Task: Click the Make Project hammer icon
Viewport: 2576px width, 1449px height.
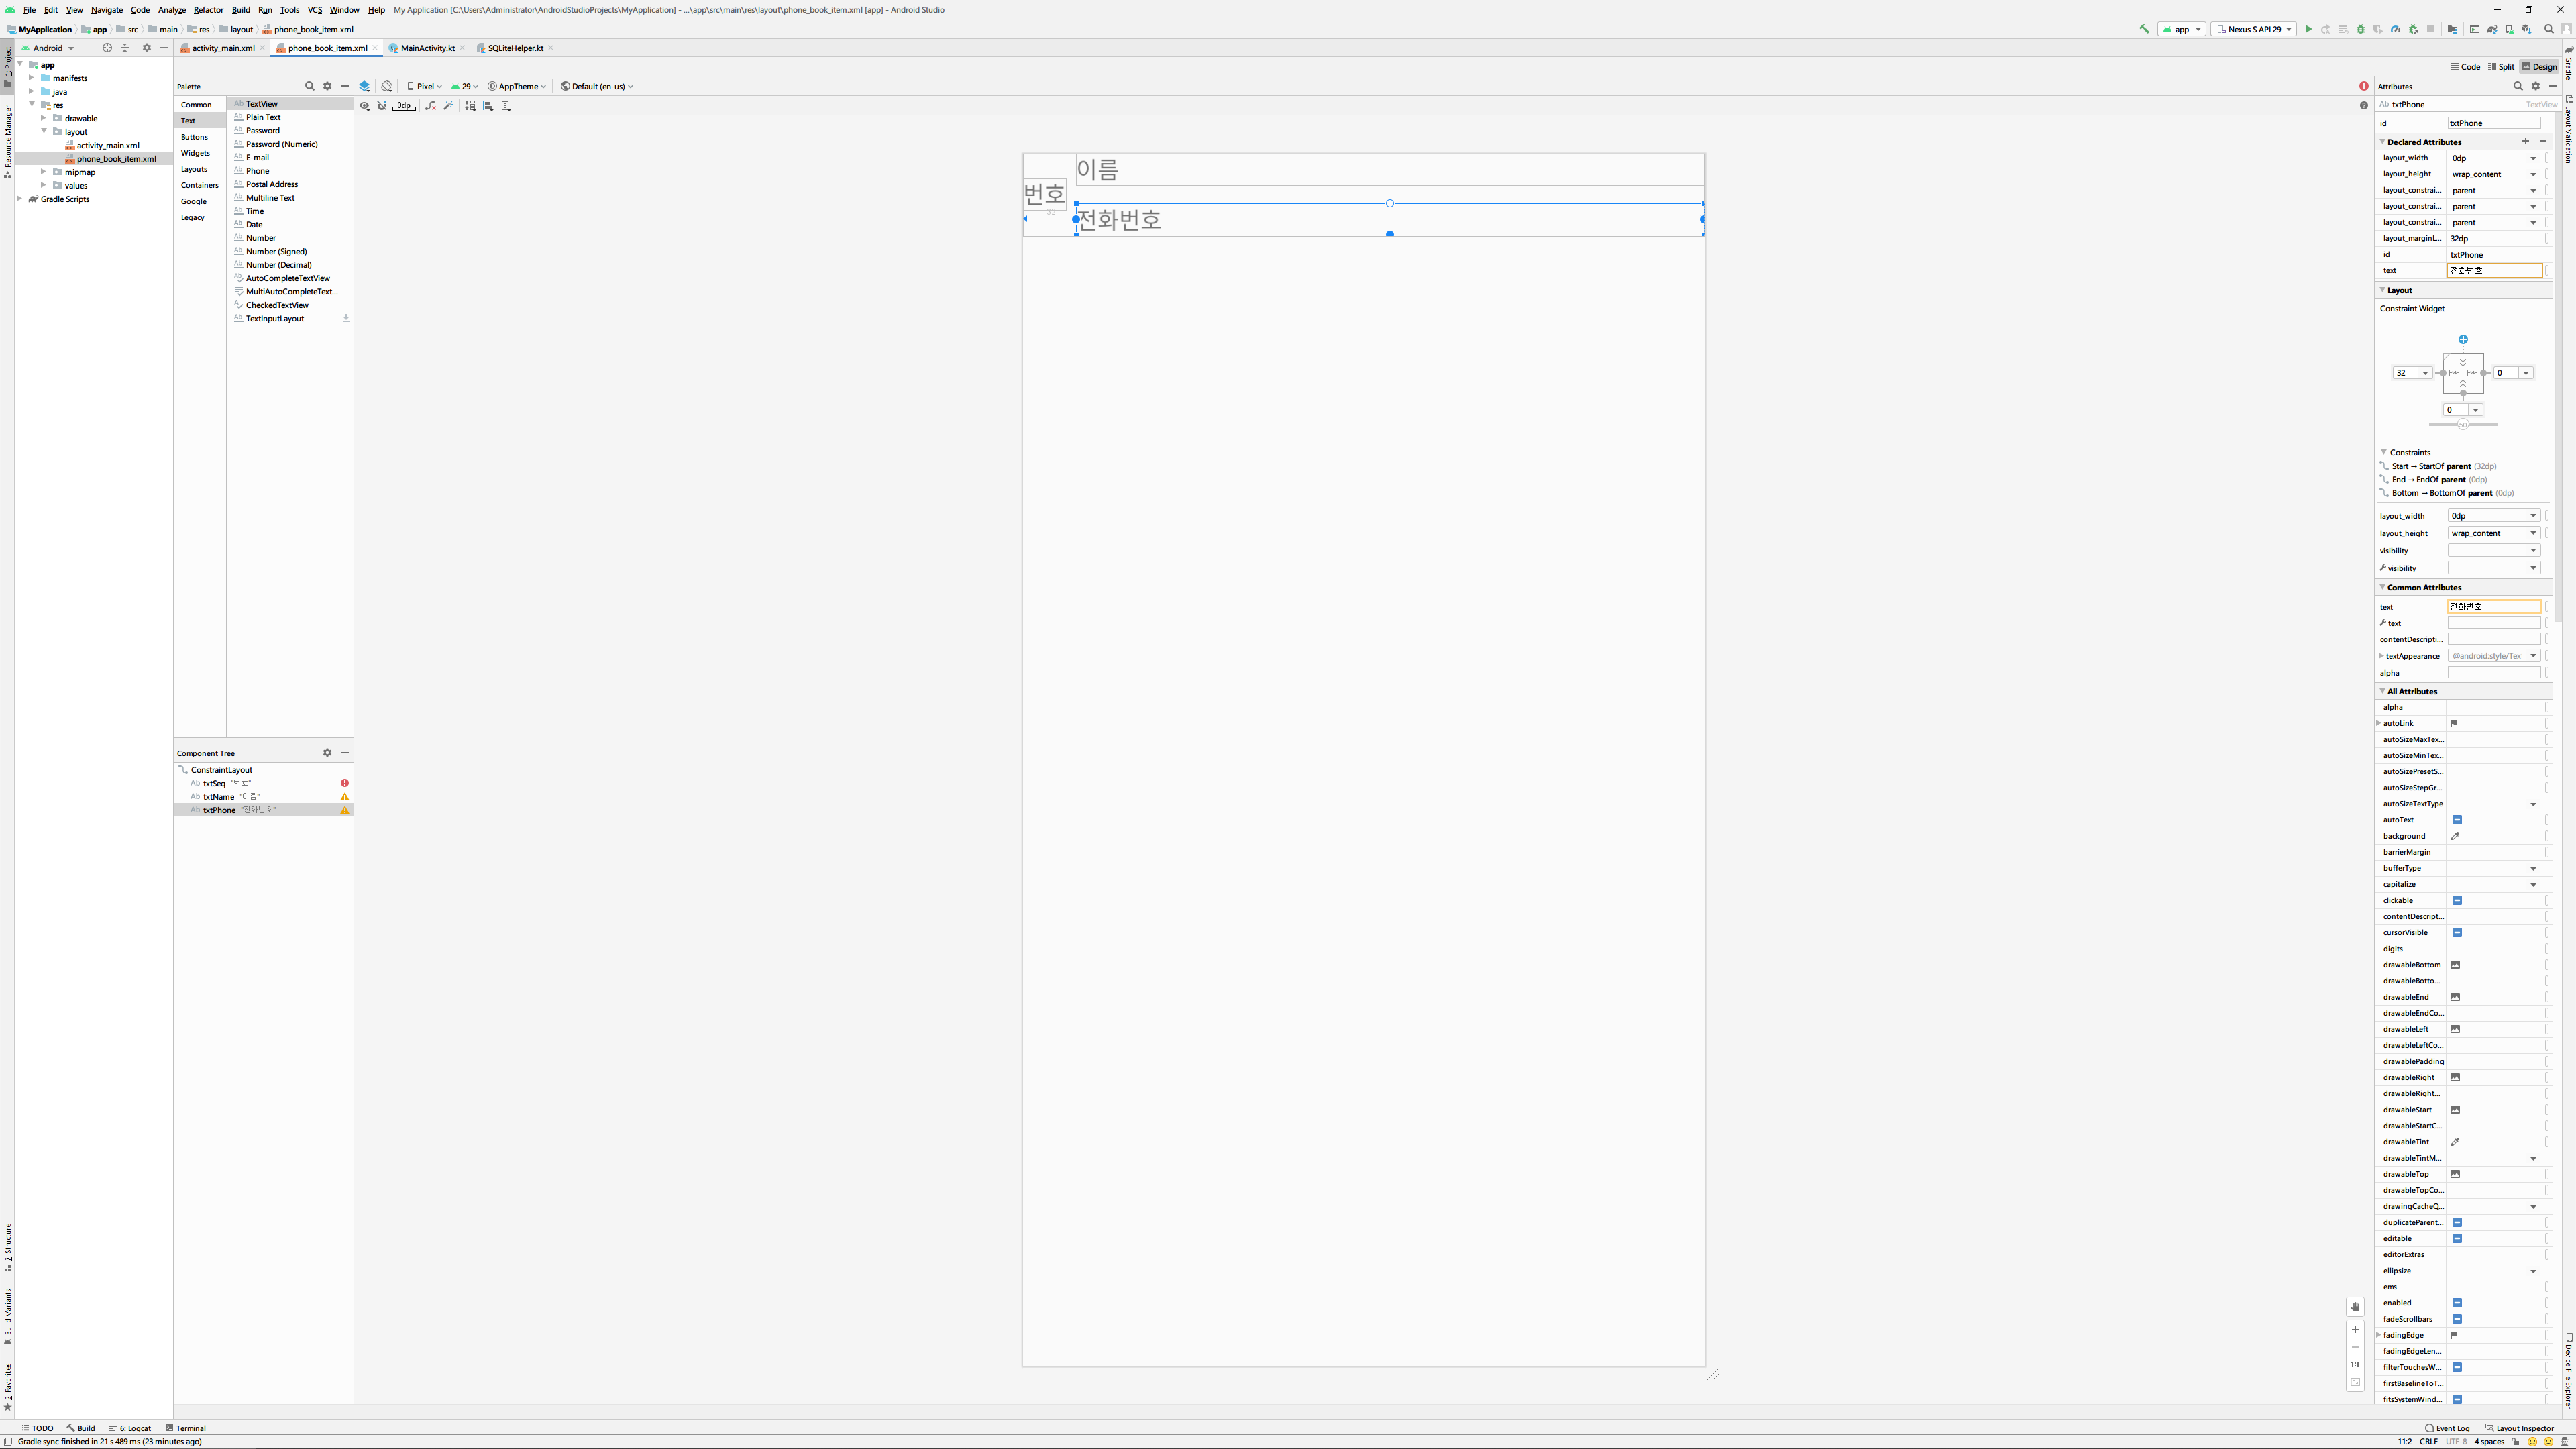Action: pyautogui.click(x=2144, y=29)
